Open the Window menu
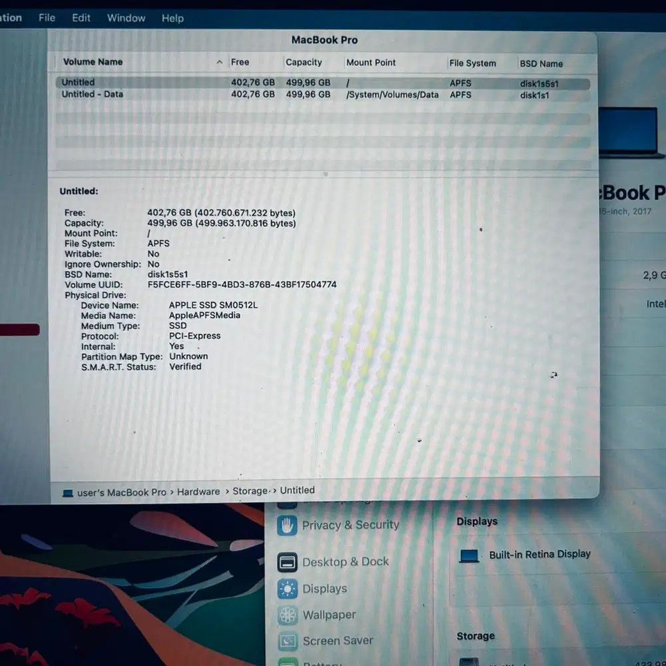666x666 pixels. [x=126, y=18]
